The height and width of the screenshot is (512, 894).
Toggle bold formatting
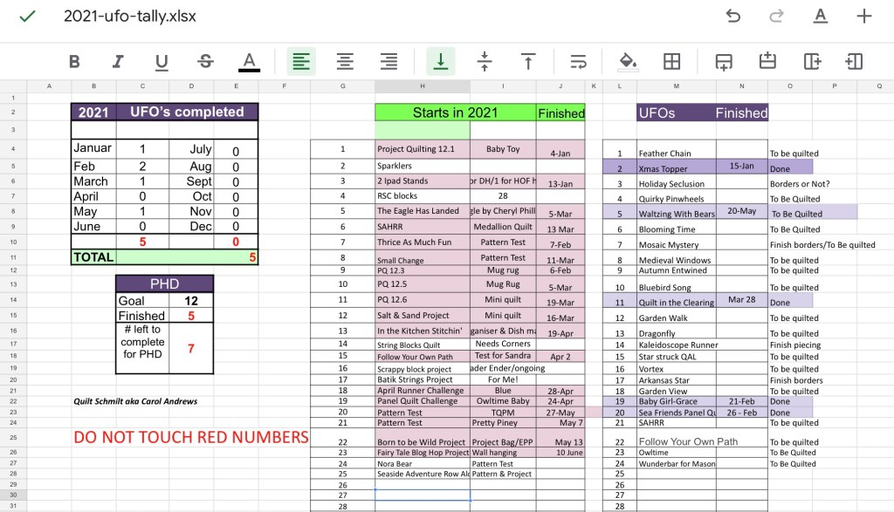point(74,61)
